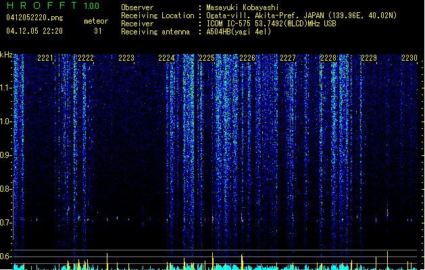Click the Receiving Location label
425x270 pixels.
(157, 16)
